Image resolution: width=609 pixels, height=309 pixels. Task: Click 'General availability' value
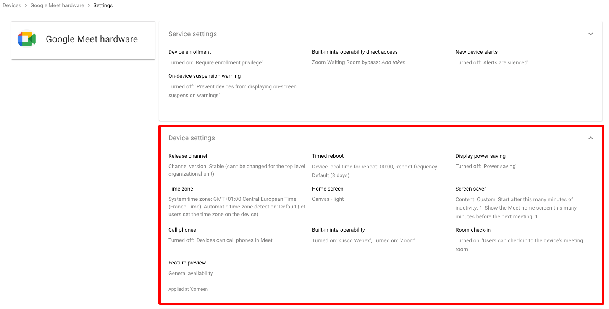(x=191, y=273)
